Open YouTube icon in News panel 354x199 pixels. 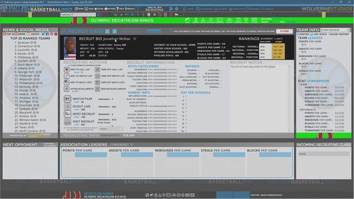[x=56, y=34]
